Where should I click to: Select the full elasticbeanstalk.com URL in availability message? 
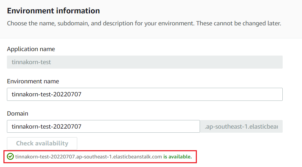(88, 157)
